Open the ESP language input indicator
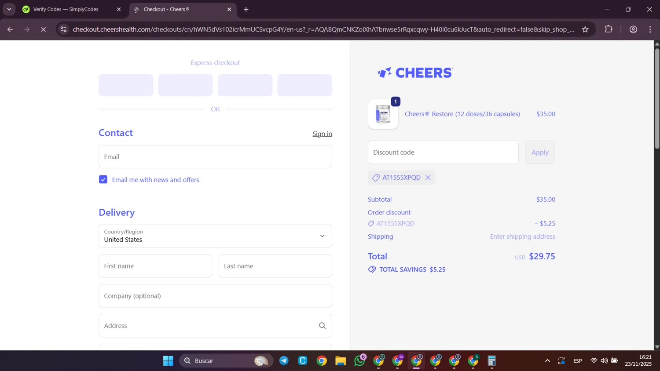This screenshot has height=371, width=660. point(578,361)
